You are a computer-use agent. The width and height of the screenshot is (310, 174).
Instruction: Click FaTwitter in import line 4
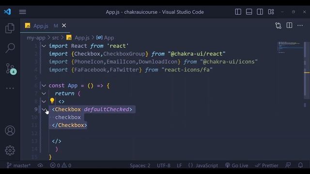[124, 70]
